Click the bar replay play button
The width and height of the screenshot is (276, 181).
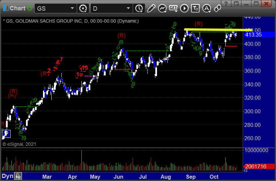click(x=184, y=8)
